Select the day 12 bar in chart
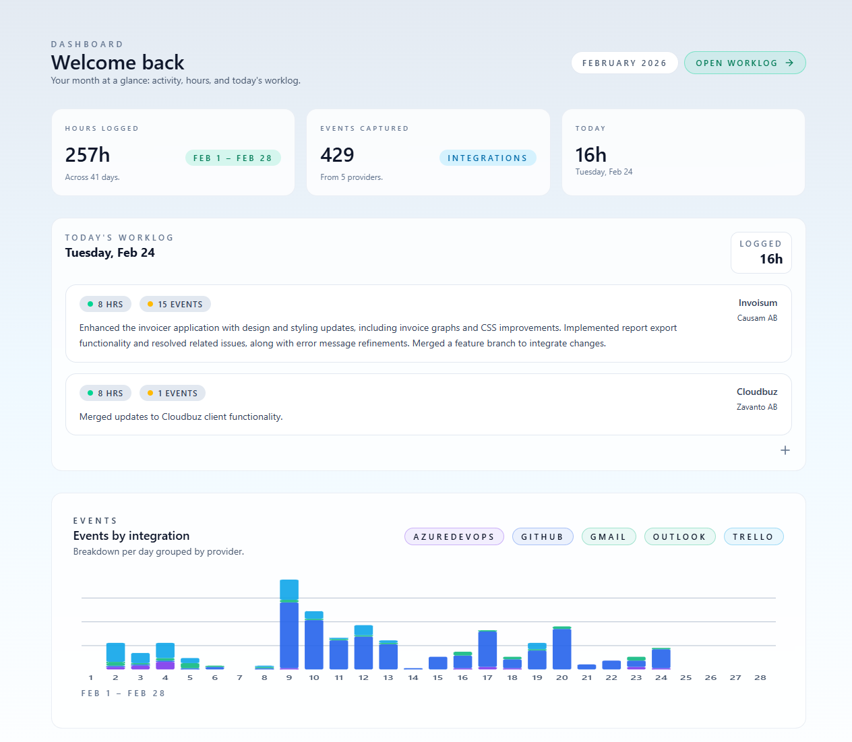This screenshot has width=852, height=742. point(363,647)
